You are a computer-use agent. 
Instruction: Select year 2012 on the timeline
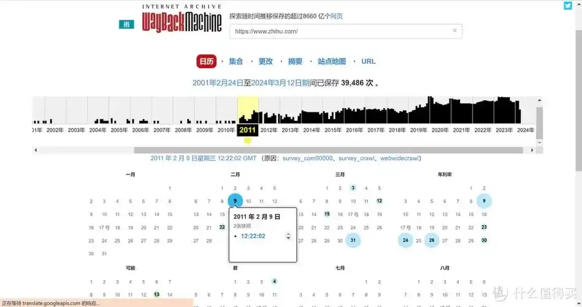(x=269, y=130)
